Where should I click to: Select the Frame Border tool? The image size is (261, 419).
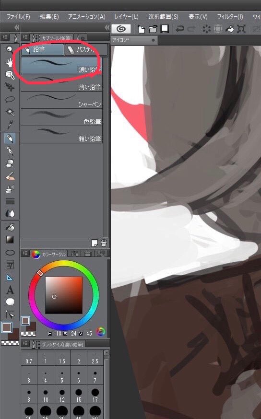pyautogui.click(x=10, y=265)
